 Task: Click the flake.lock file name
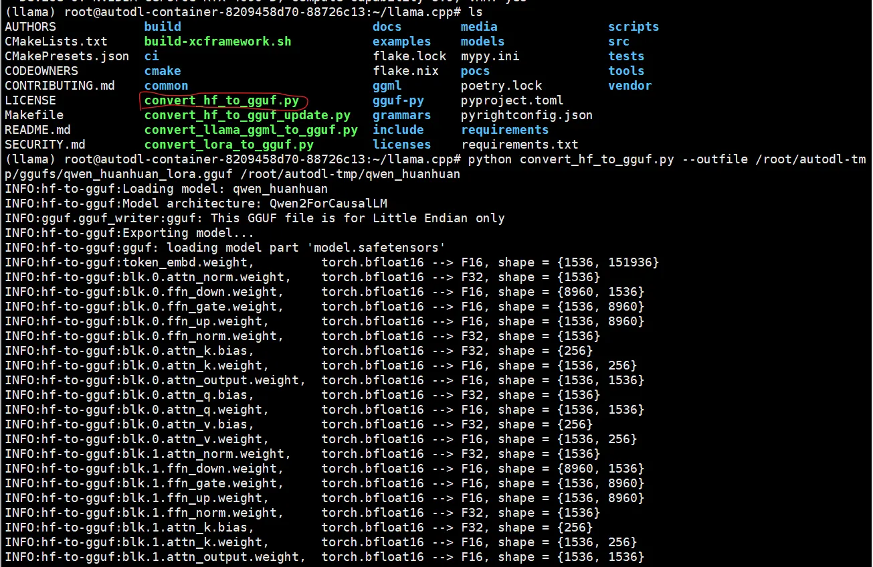coord(409,56)
